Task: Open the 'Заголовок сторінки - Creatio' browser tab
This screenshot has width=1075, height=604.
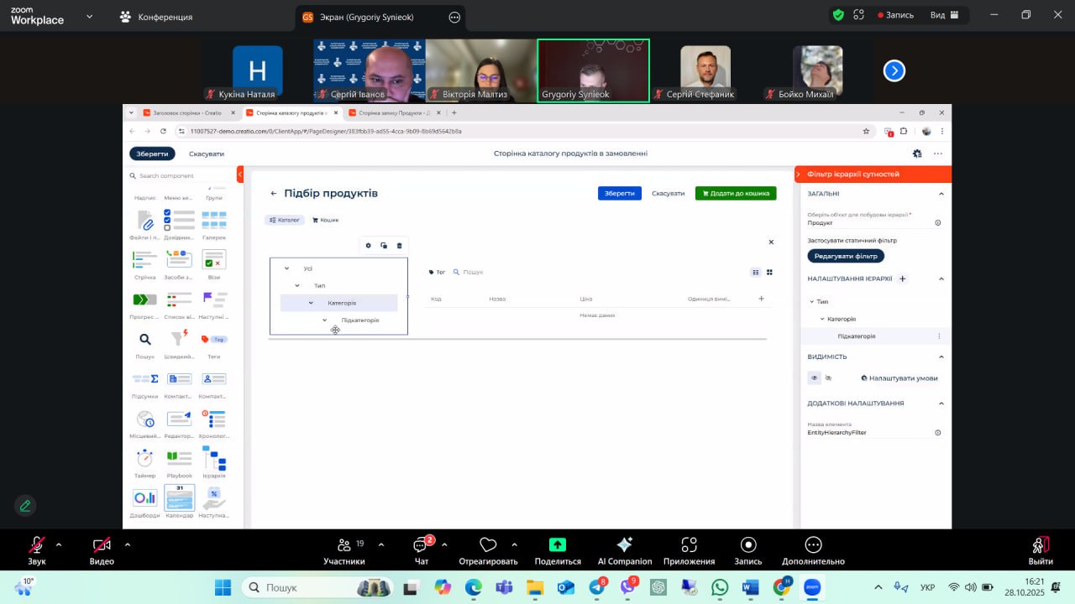Action: point(187,112)
